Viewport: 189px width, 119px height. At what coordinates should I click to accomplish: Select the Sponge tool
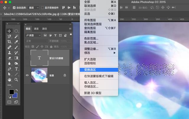click(x=16, y=63)
